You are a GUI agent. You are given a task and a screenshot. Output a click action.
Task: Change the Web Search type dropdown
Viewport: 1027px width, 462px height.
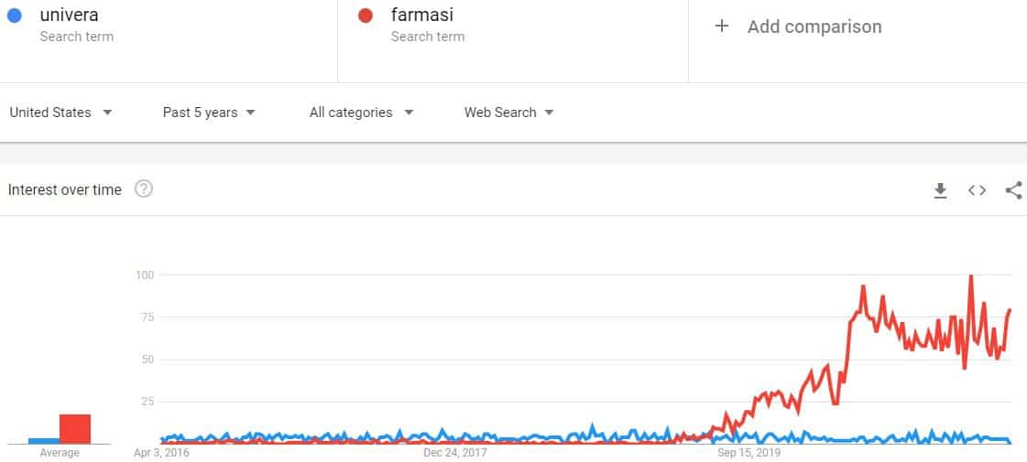point(508,113)
